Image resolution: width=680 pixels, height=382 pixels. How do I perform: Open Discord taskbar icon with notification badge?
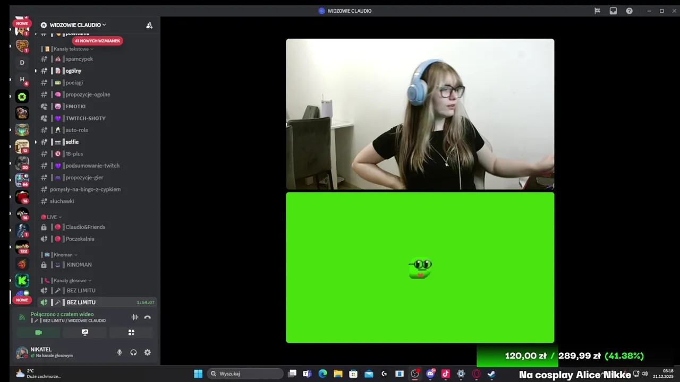click(x=430, y=374)
